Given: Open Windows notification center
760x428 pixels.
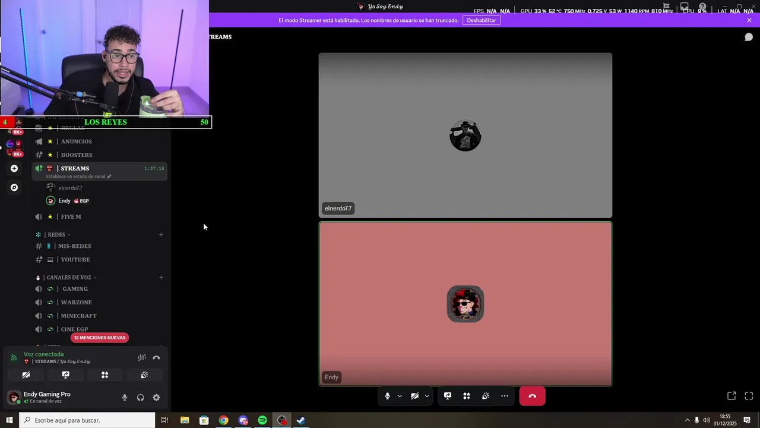Looking at the screenshot, I should tap(747, 420).
